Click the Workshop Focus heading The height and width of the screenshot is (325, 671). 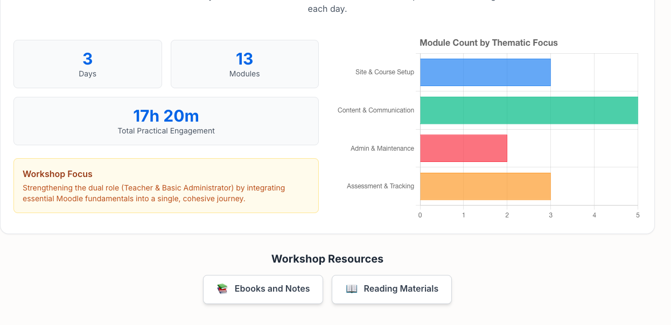tap(58, 174)
